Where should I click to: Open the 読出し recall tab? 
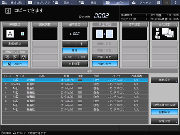pyautogui.click(x=64, y=2)
